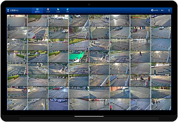Select the feed showing a motorcycle rider
This screenshot has width=178, height=122.
click(140, 80)
